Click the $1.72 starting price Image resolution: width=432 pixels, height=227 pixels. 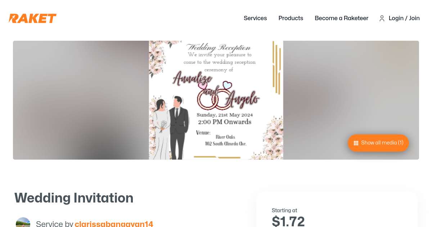[288, 221]
